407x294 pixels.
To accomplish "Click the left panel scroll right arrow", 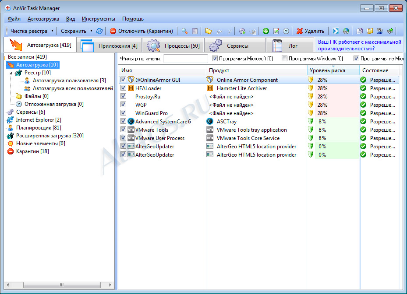I will click(x=110, y=285).
